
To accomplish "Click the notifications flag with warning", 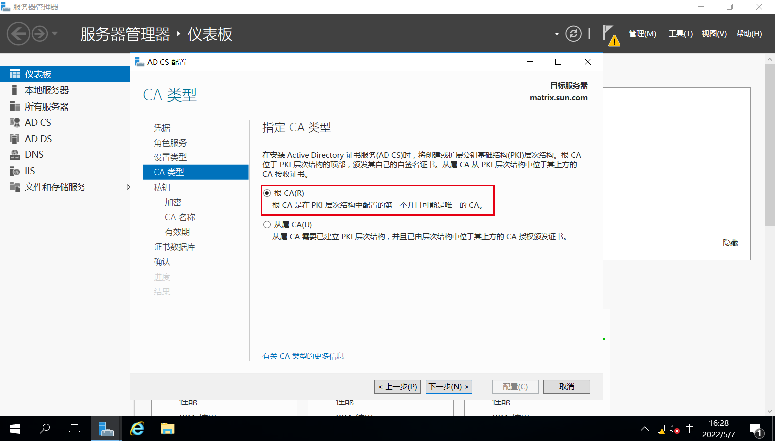I will tap(610, 35).
